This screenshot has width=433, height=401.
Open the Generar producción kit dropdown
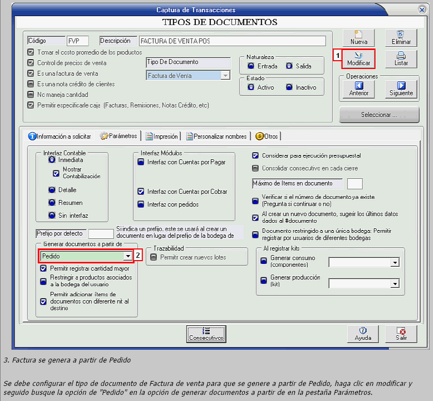click(395, 284)
